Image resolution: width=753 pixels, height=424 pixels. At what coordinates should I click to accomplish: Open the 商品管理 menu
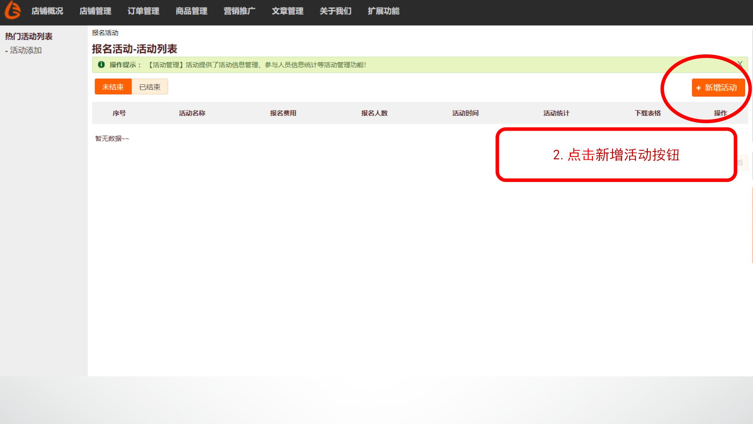click(191, 11)
